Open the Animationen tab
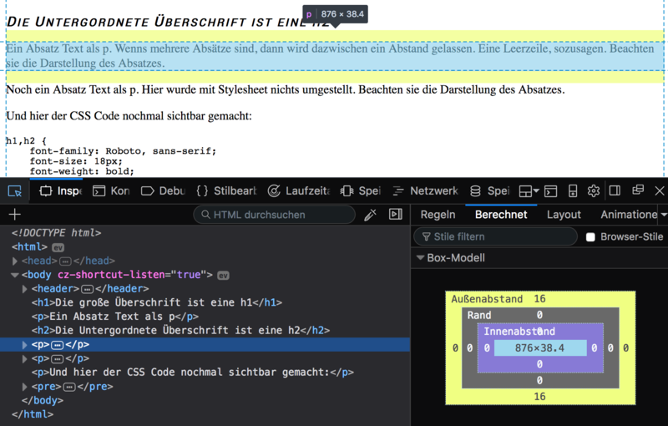The image size is (668, 426). [629, 215]
